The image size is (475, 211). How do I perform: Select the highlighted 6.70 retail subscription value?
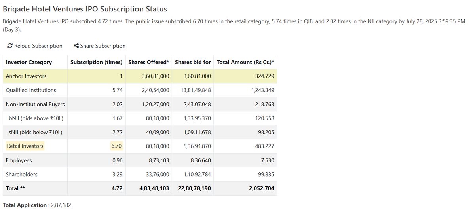(x=117, y=146)
